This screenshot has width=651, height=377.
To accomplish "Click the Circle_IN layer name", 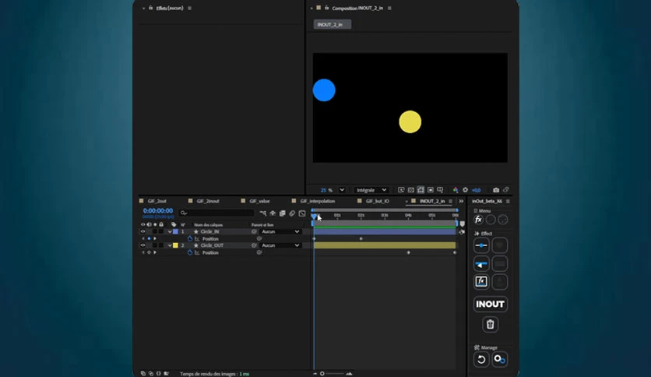I will pyautogui.click(x=209, y=231).
